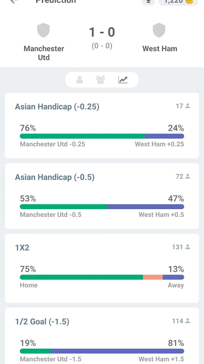Open the Asian Handicap (-0.5) card title

pos(55,177)
